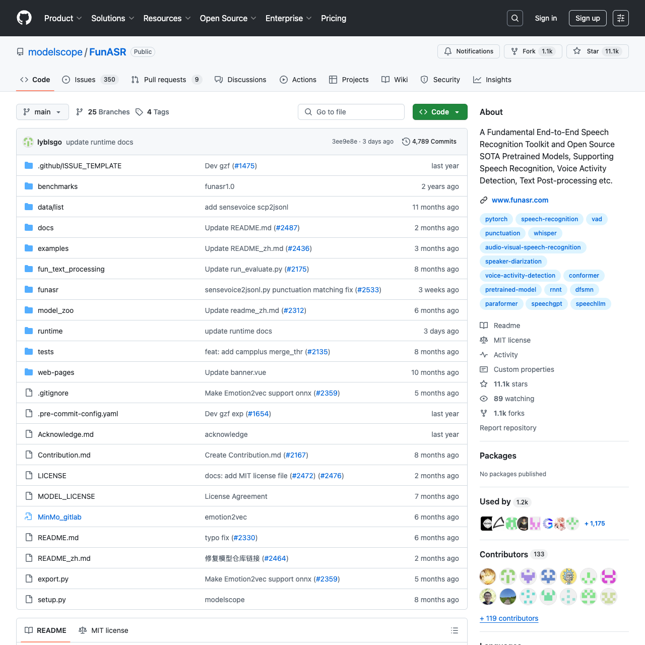
Task: Switch to the Security tab
Action: pyautogui.click(x=440, y=80)
